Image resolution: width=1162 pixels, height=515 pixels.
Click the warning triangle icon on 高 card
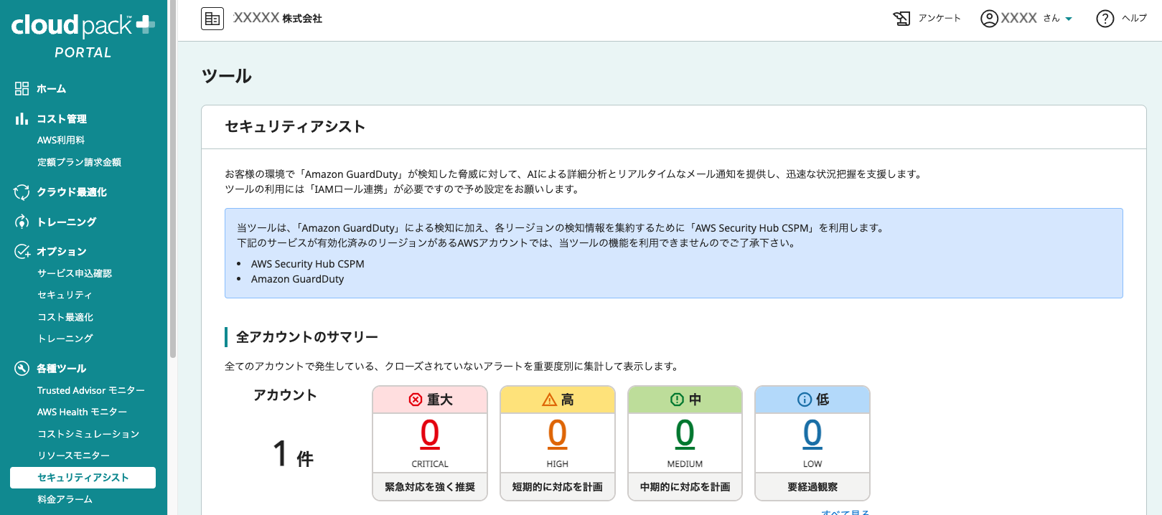pyautogui.click(x=550, y=400)
